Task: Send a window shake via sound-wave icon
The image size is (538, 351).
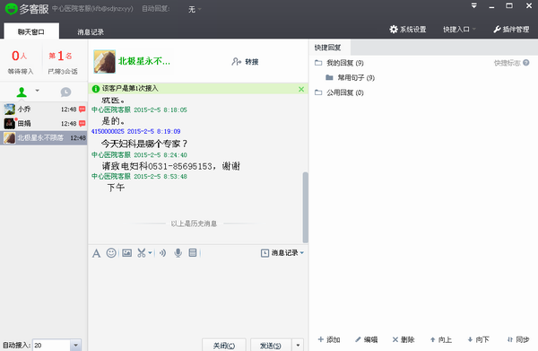Action: (162, 253)
